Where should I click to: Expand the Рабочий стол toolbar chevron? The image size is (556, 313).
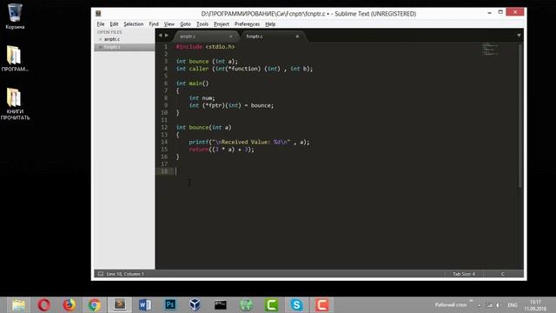471,301
